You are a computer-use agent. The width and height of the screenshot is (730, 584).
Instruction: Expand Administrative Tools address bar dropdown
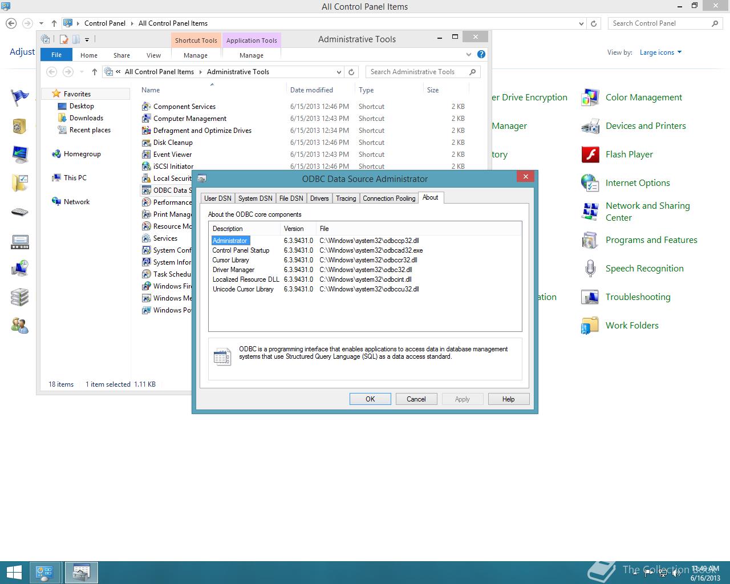tap(339, 72)
